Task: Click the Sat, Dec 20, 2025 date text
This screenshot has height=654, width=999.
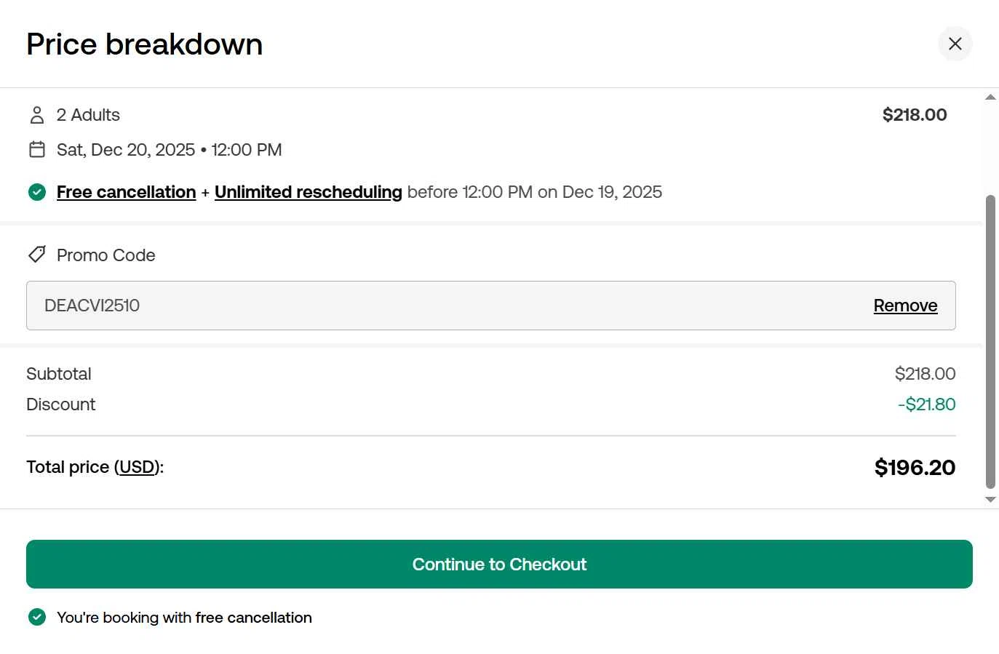Action: pyautogui.click(x=126, y=150)
